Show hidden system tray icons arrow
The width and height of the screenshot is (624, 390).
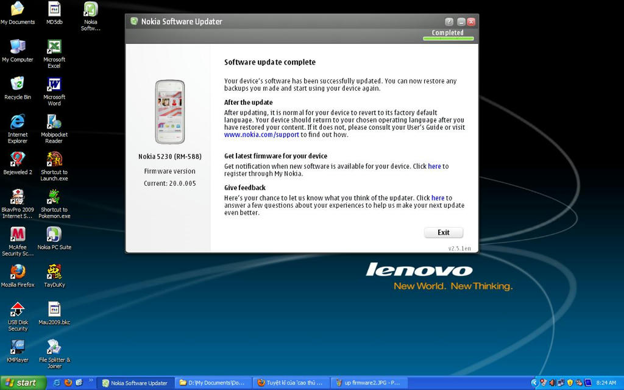534,383
